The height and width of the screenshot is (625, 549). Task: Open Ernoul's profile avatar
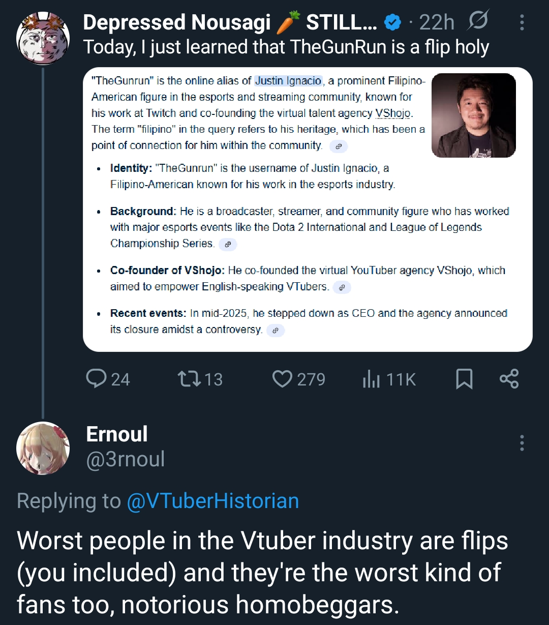43,449
